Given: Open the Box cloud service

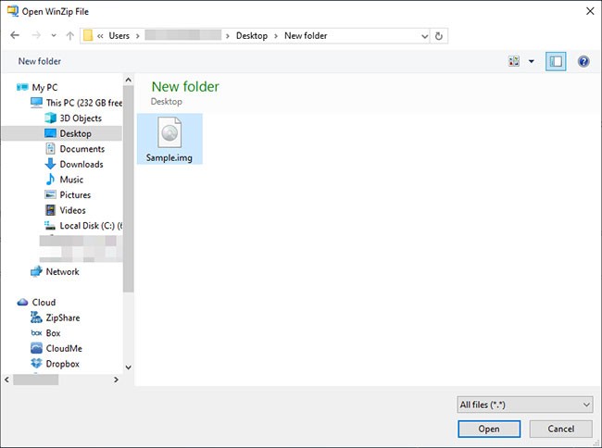Looking at the screenshot, I should point(53,333).
